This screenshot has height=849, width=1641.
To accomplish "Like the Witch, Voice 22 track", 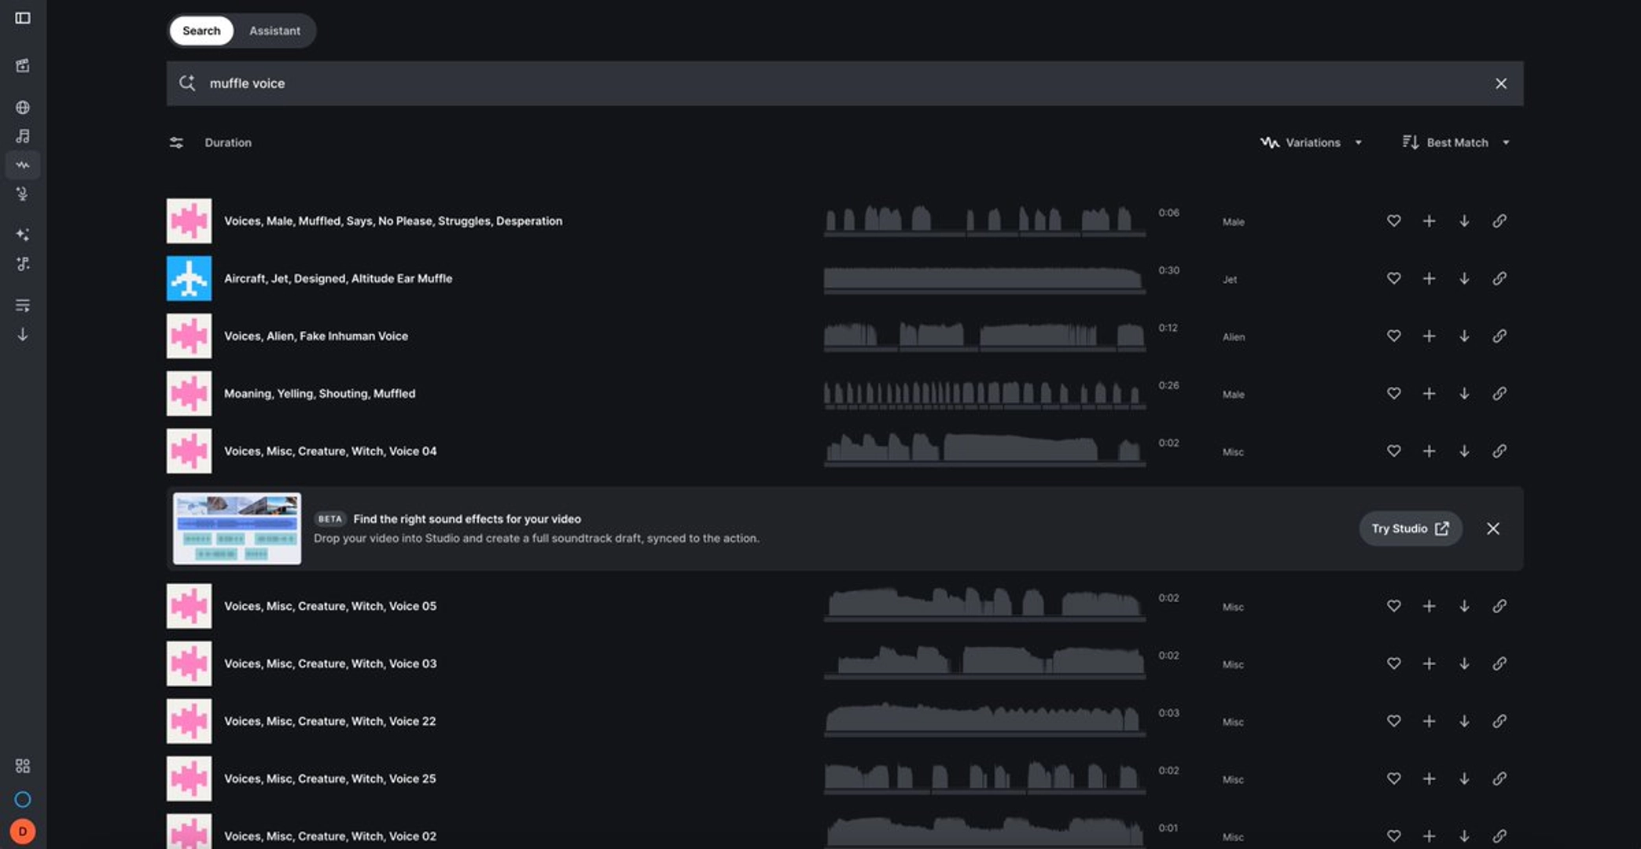I will coord(1393,721).
